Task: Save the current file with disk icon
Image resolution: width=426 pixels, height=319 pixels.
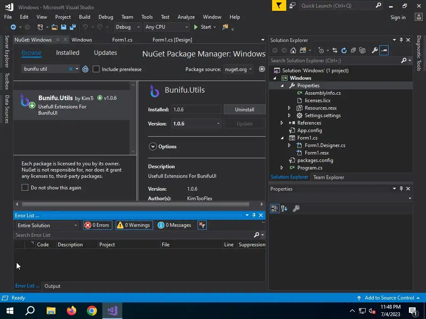Action: click(x=64, y=27)
